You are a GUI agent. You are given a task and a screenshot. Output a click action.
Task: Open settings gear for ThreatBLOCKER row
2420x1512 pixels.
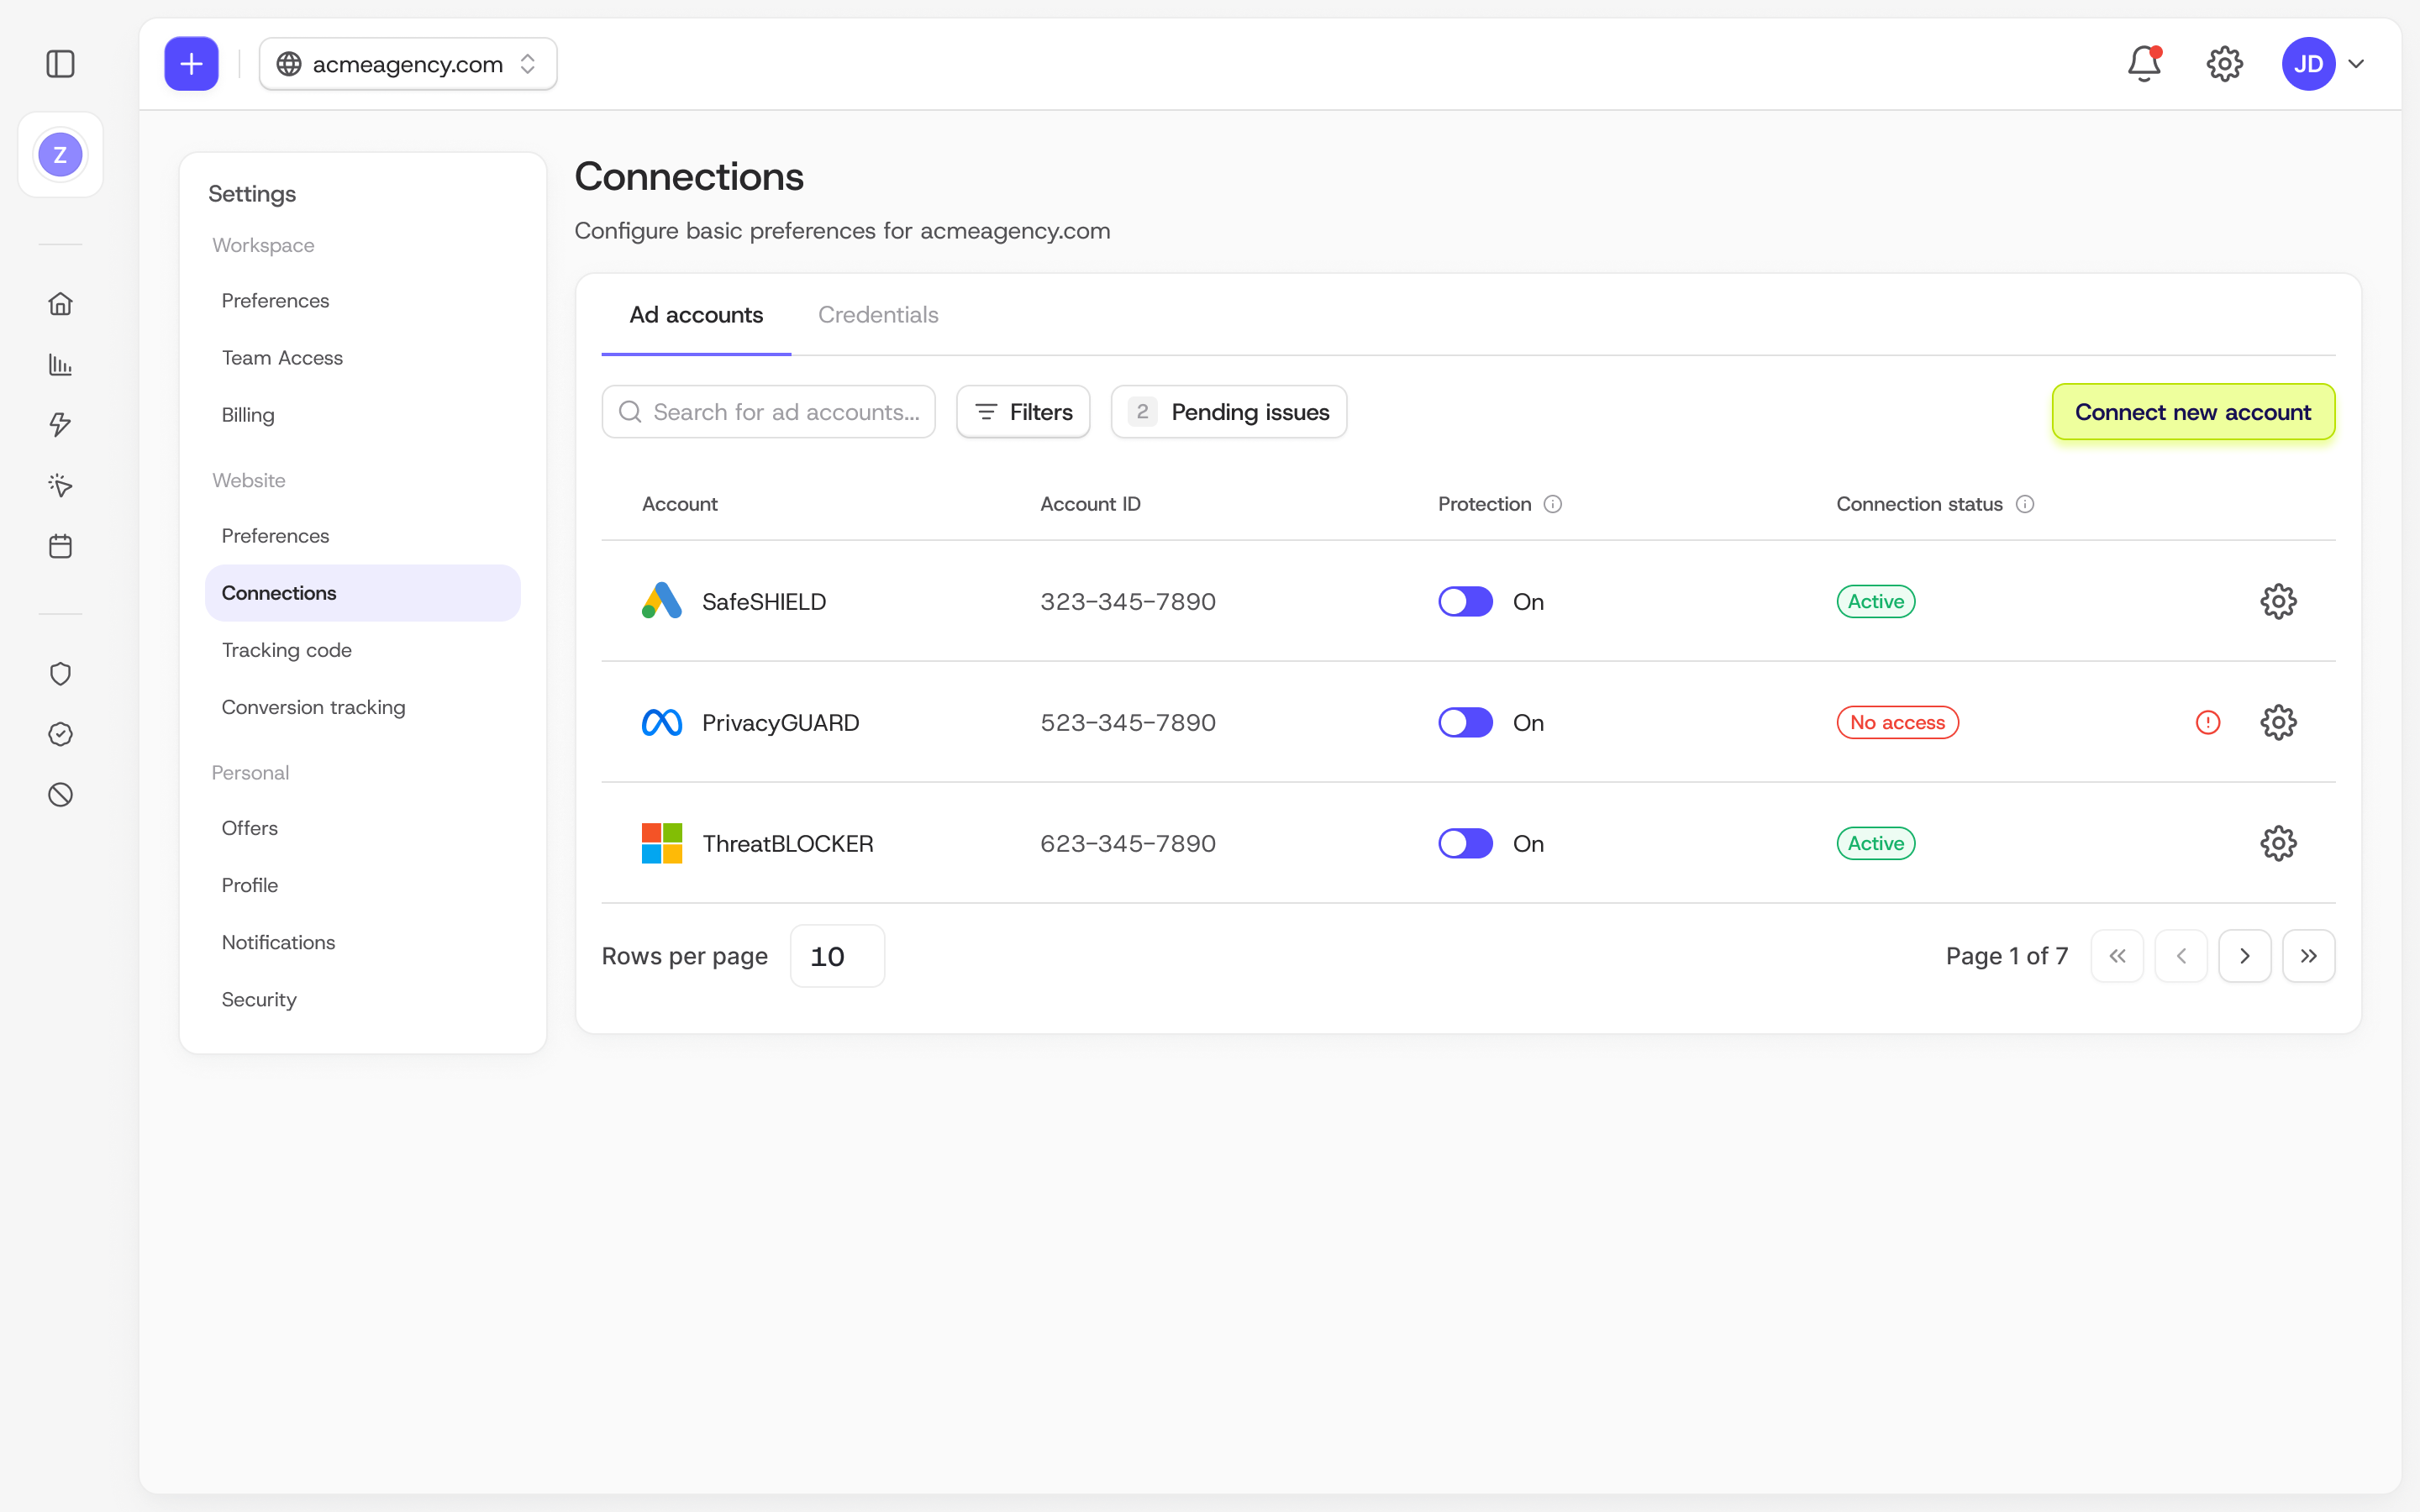[2278, 844]
